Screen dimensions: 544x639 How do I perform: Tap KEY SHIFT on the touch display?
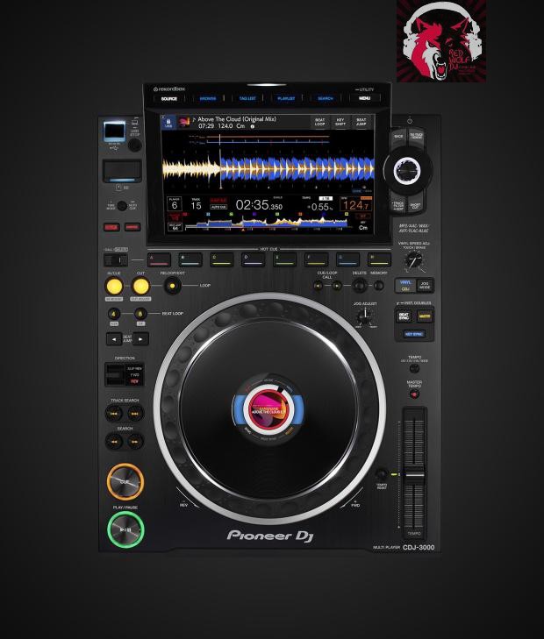pos(340,122)
